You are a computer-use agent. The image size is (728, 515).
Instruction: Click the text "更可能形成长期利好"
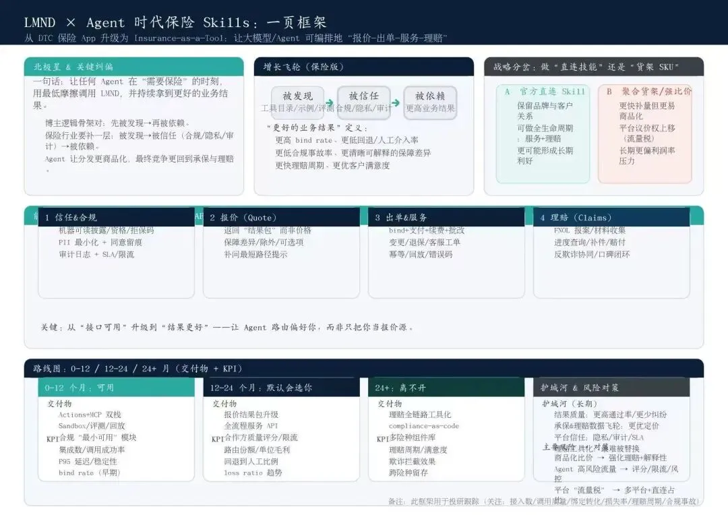point(545,156)
